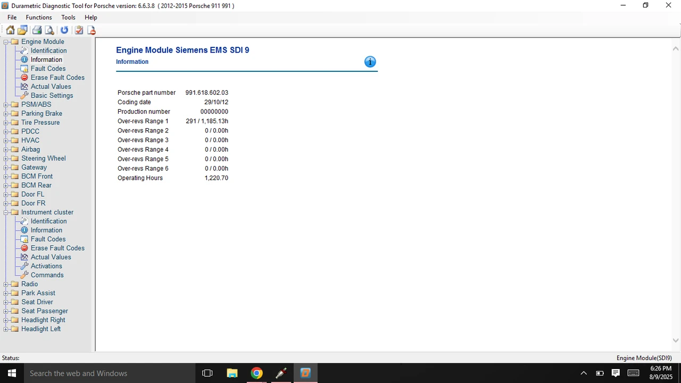The image size is (681, 383).
Task: Click the Coding date label
Action: [134, 102]
